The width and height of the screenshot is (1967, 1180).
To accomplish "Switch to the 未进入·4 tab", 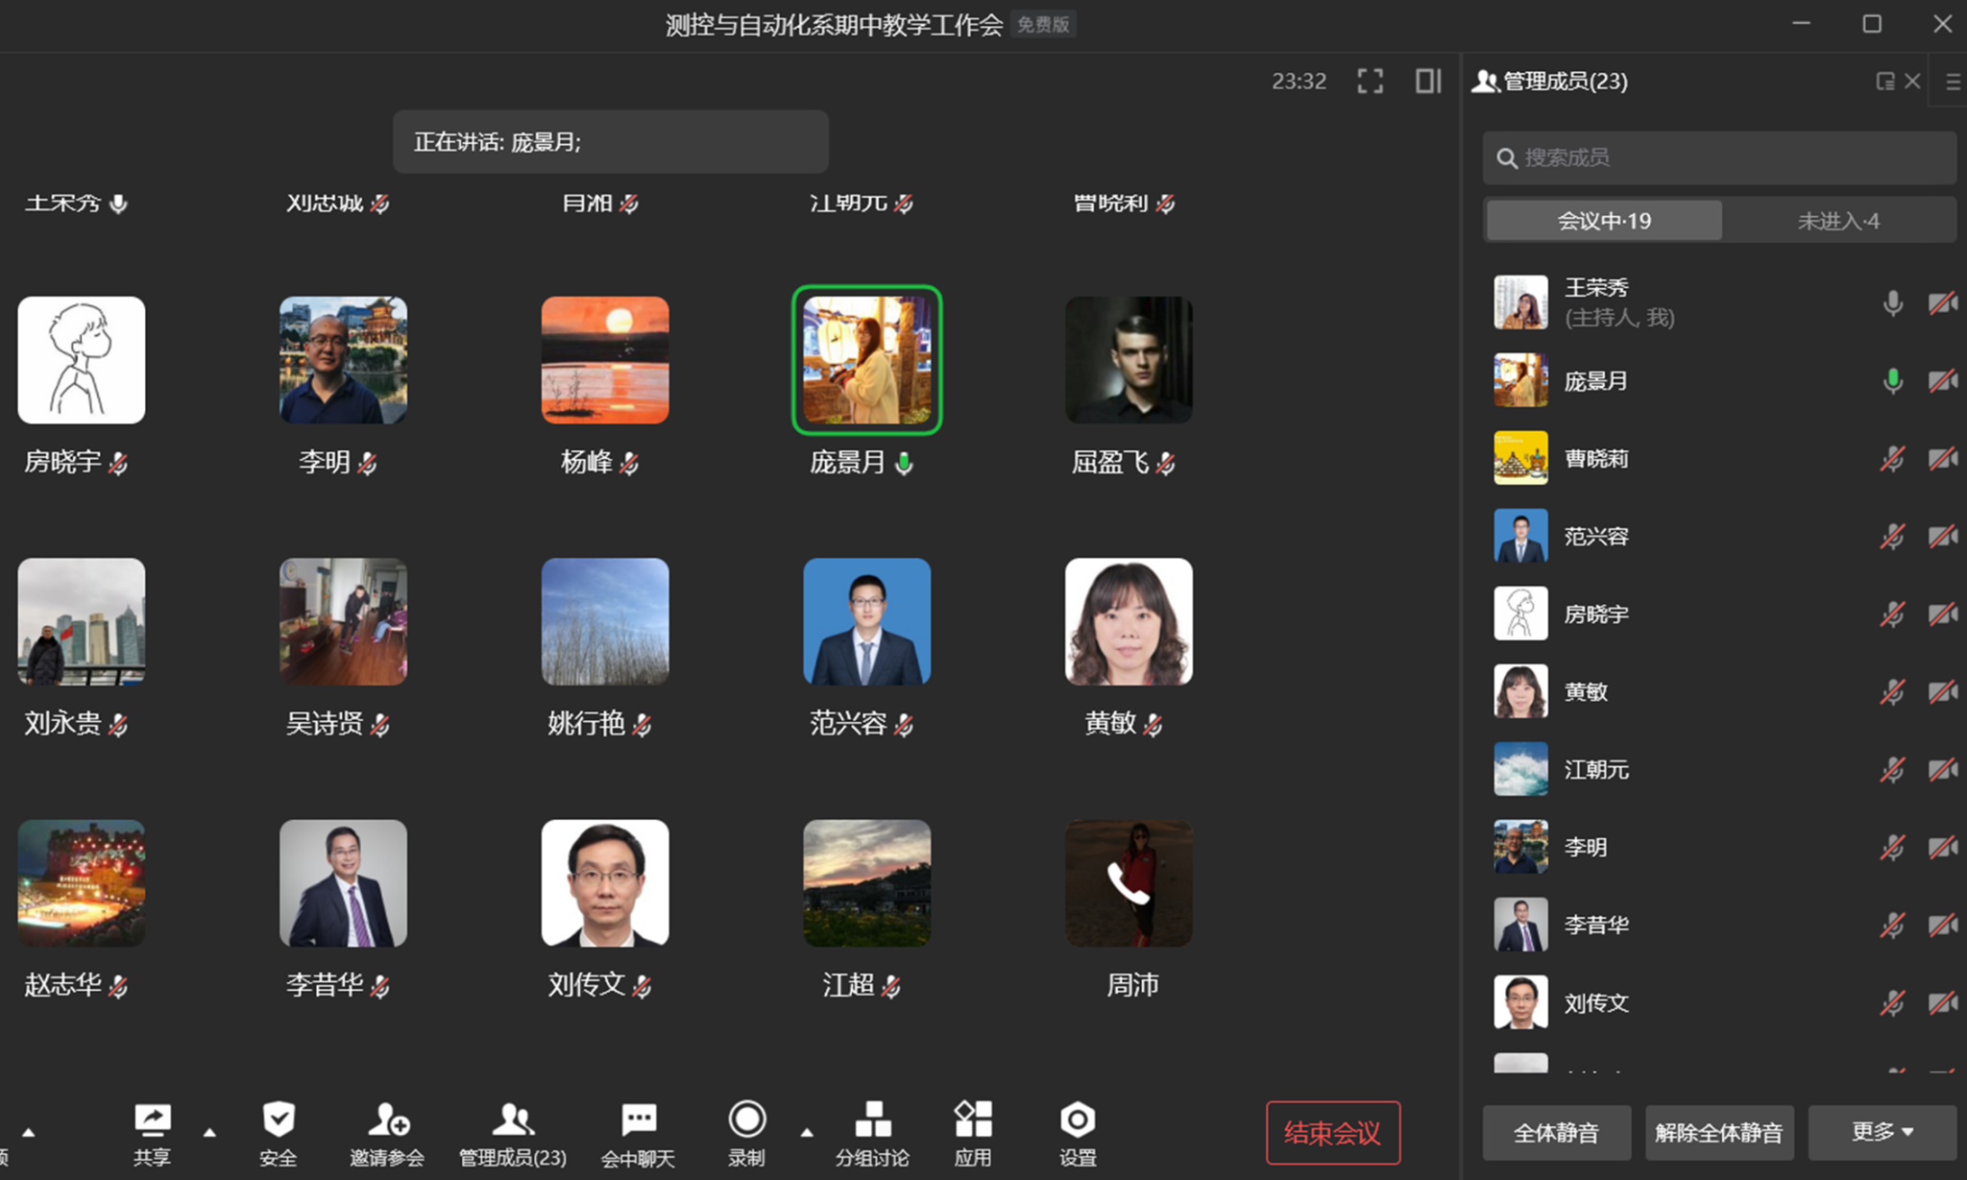I will pos(1837,221).
